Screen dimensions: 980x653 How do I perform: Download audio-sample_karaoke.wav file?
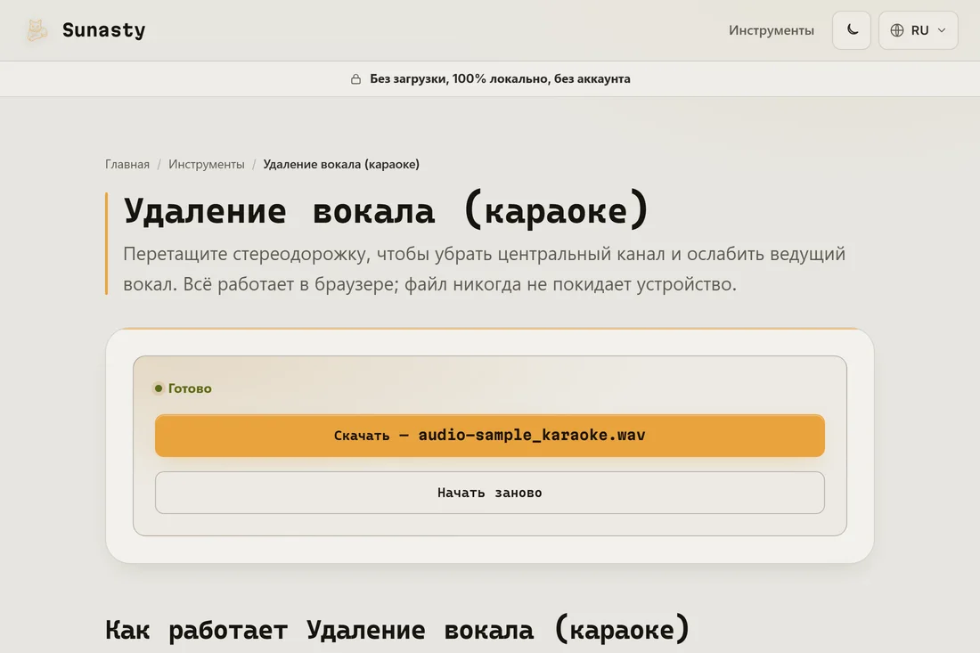pyautogui.click(x=489, y=436)
